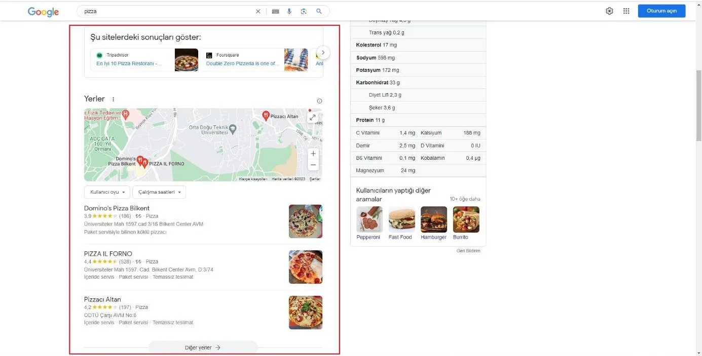Click 10+ öğe daha link
702x356 pixels.
pyautogui.click(x=465, y=199)
